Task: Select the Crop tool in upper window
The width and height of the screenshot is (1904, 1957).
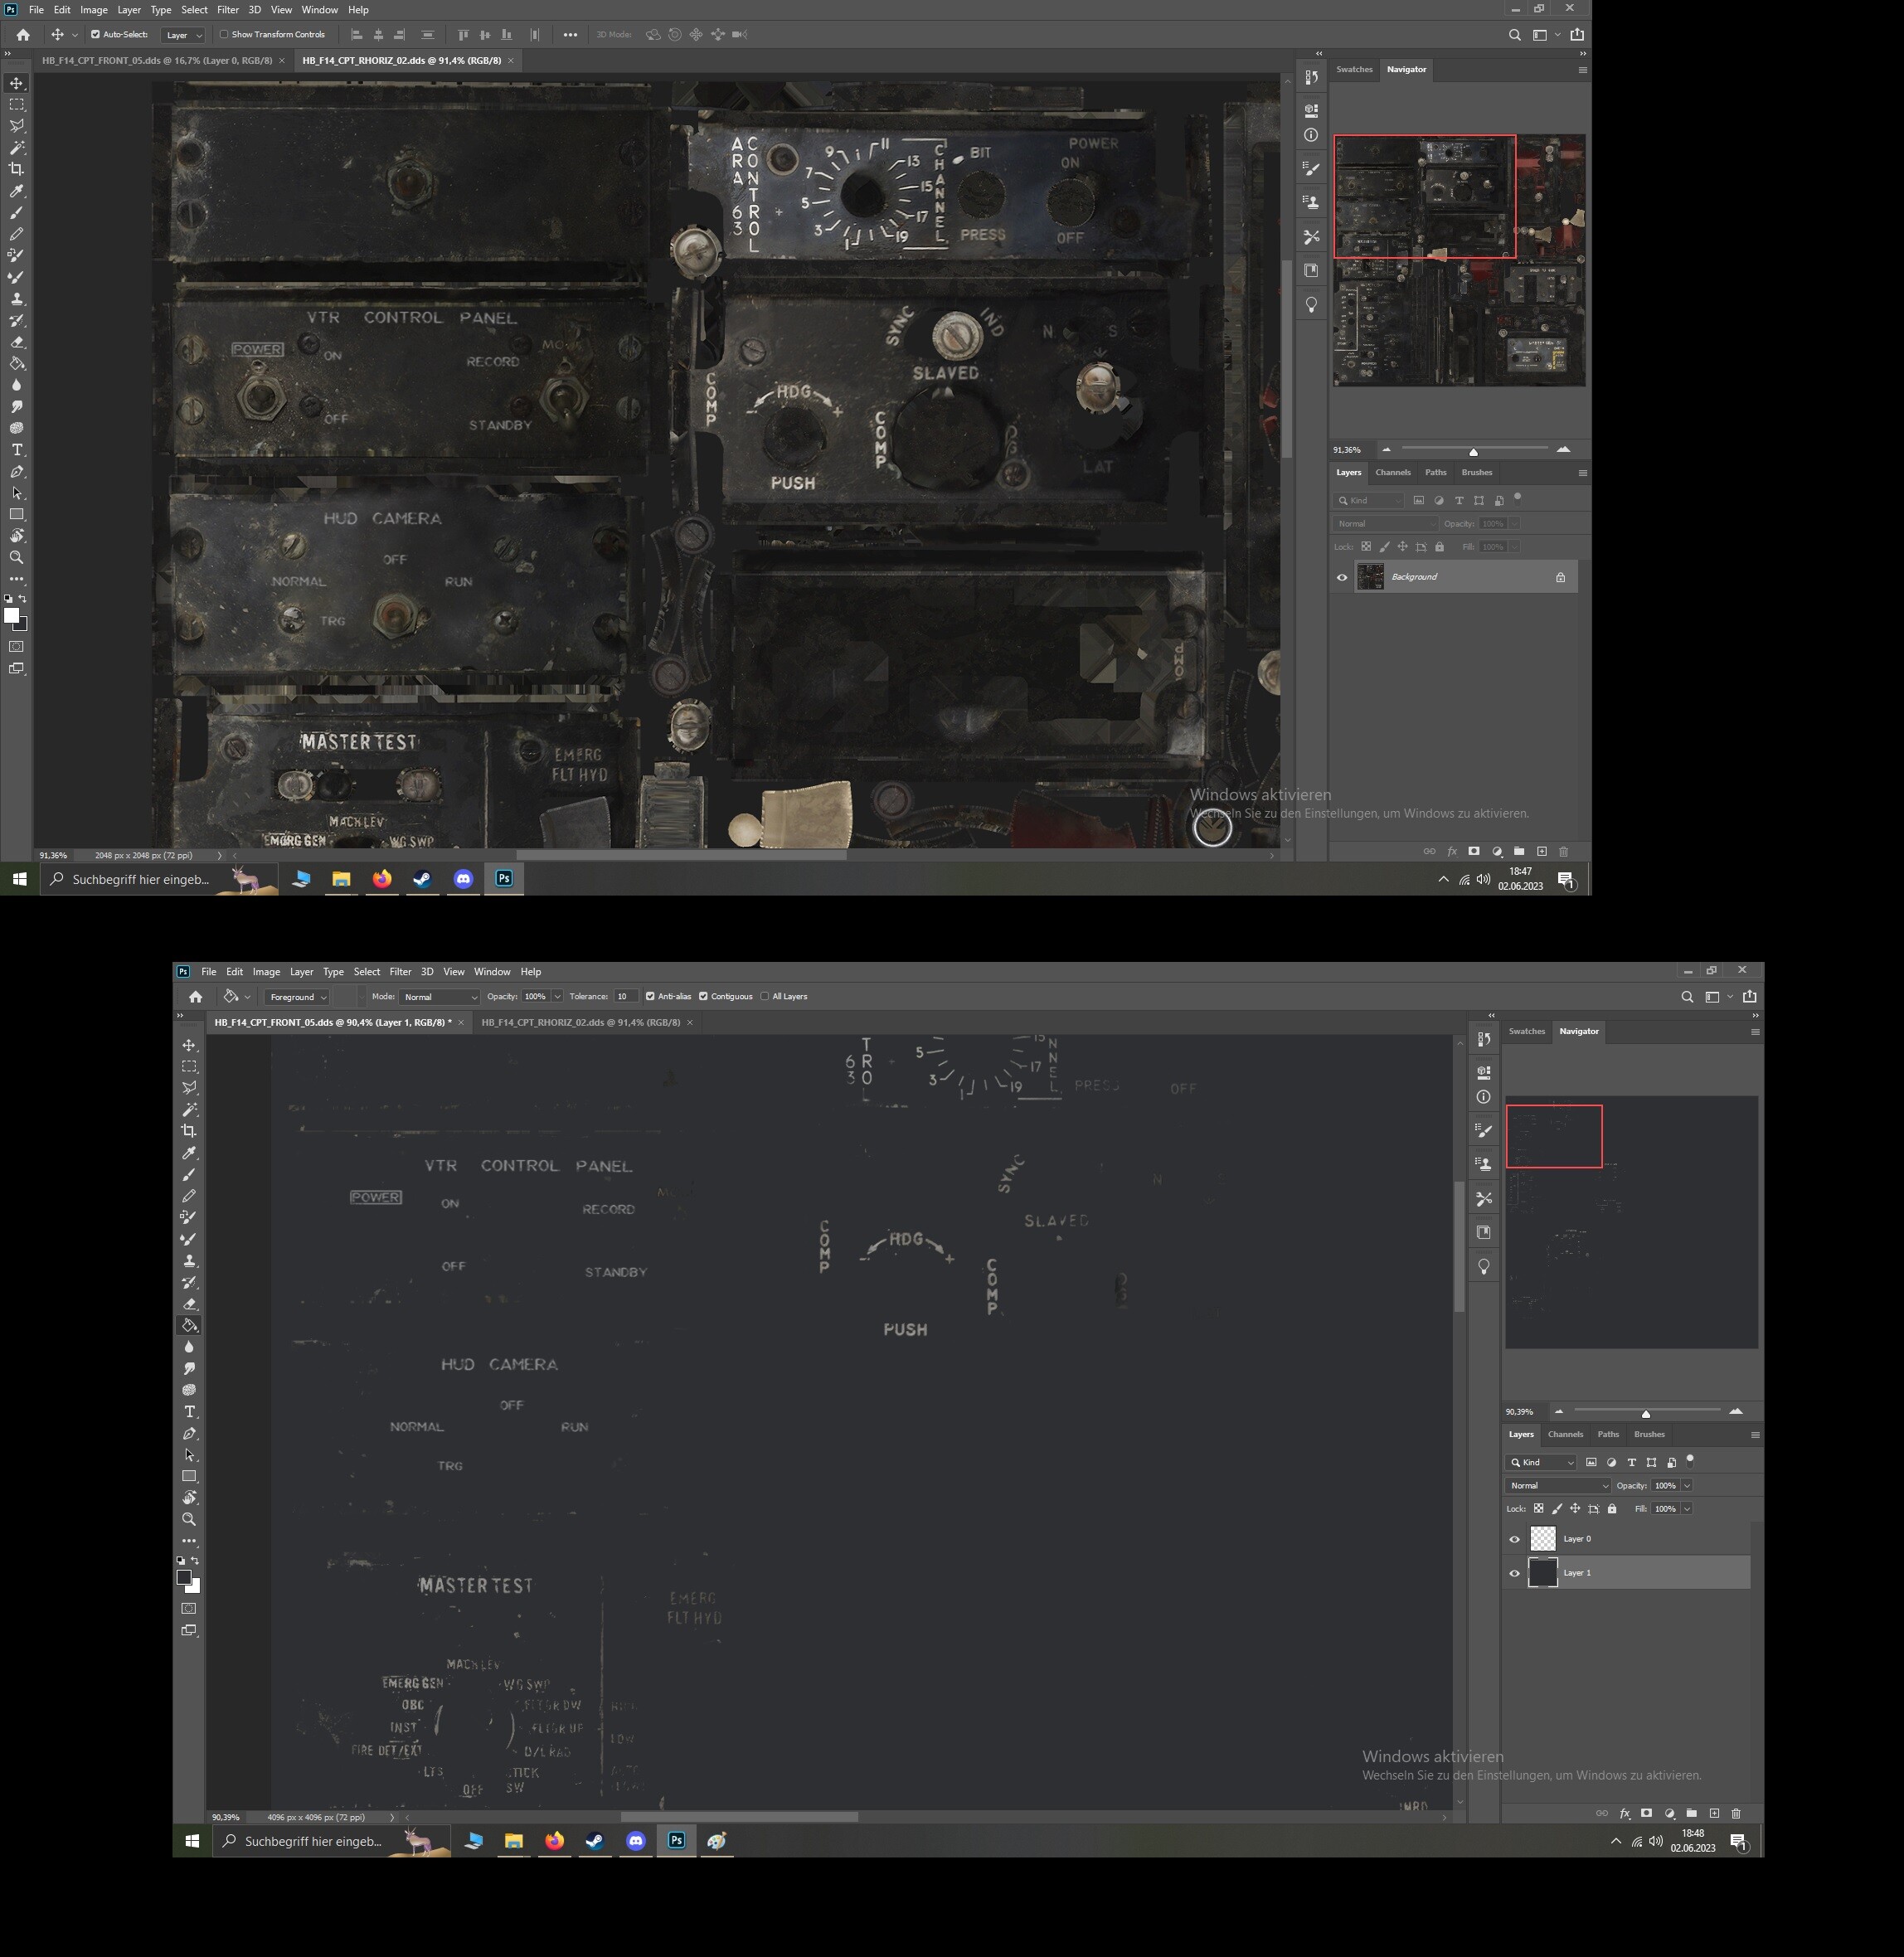Action: point(17,169)
